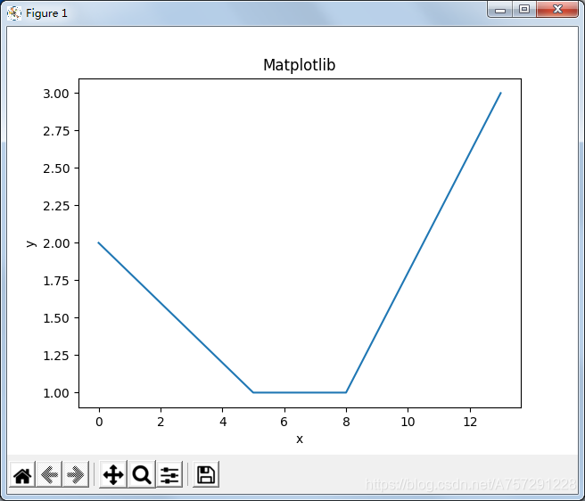Go forward to the next view arrow
The image size is (585, 501).
(x=76, y=474)
